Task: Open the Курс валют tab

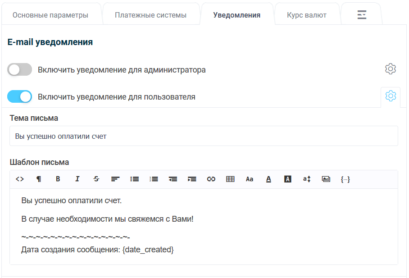Action: point(307,14)
